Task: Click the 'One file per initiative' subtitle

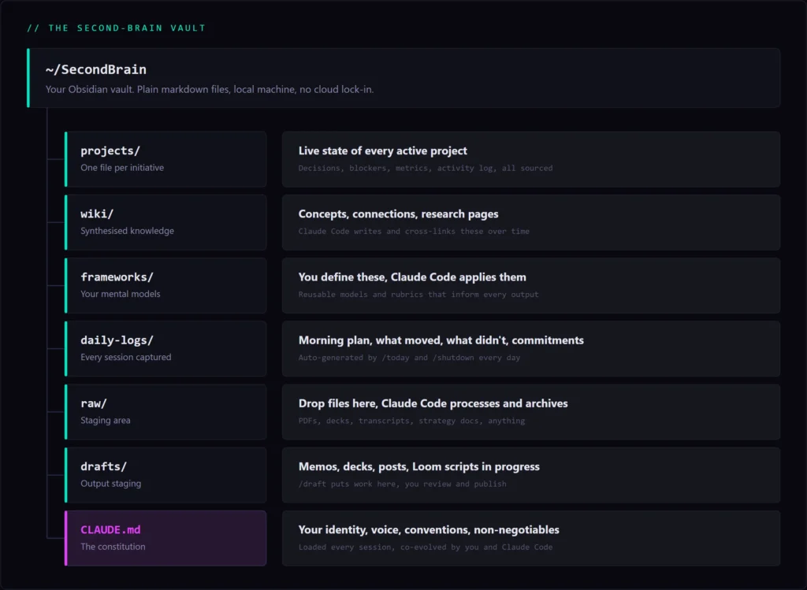Action: pos(122,168)
